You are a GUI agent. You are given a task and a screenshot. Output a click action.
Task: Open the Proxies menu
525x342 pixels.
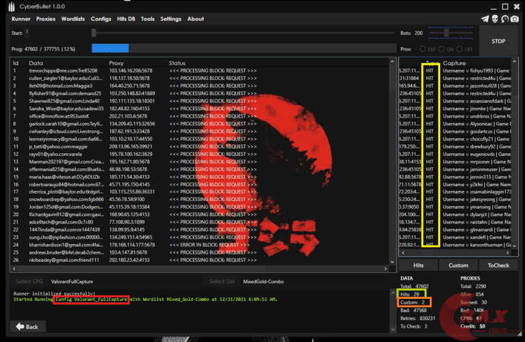pyautogui.click(x=45, y=19)
